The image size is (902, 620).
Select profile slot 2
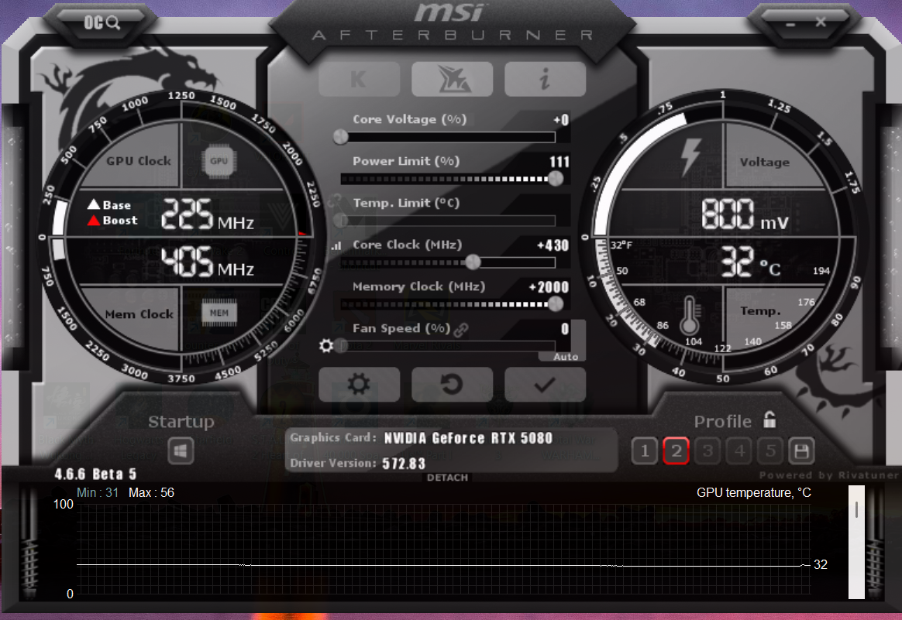676,451
